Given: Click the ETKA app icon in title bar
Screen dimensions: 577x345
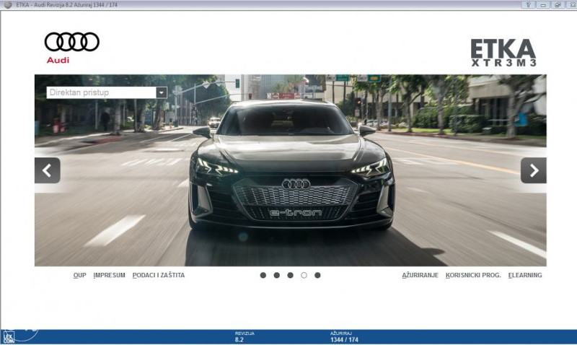Looking at the screenshot, I should tap(8, 5).
